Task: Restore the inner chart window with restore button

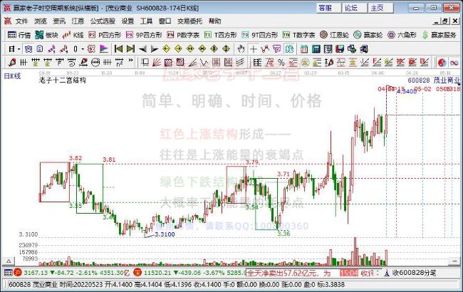Action: pyautogui.click(x=445, y=21)
